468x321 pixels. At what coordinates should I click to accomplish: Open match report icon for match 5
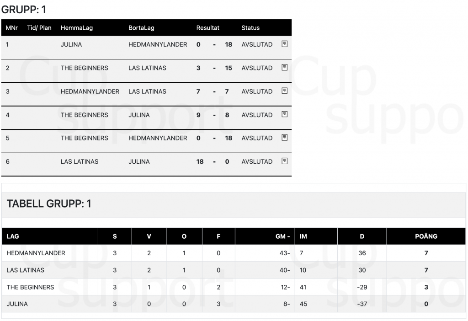(284, 137)
